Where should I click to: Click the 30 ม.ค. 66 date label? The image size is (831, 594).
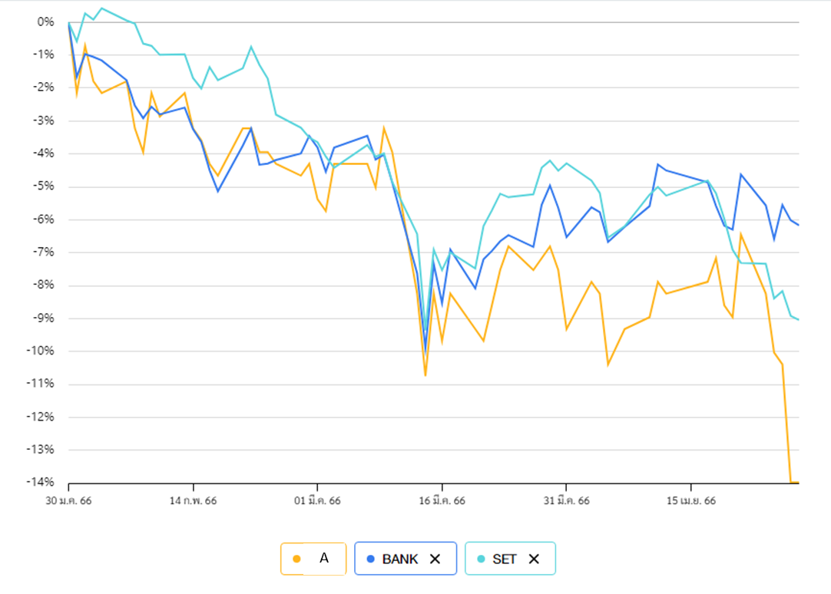click(69, 501)
